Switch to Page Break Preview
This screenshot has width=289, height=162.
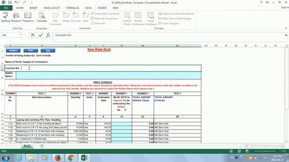247,151
